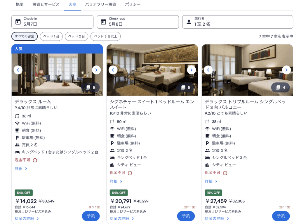The image size is (299, 224).
Task: Click next photo arrow on シグネチャー スイート image
Action: (191, 70)
